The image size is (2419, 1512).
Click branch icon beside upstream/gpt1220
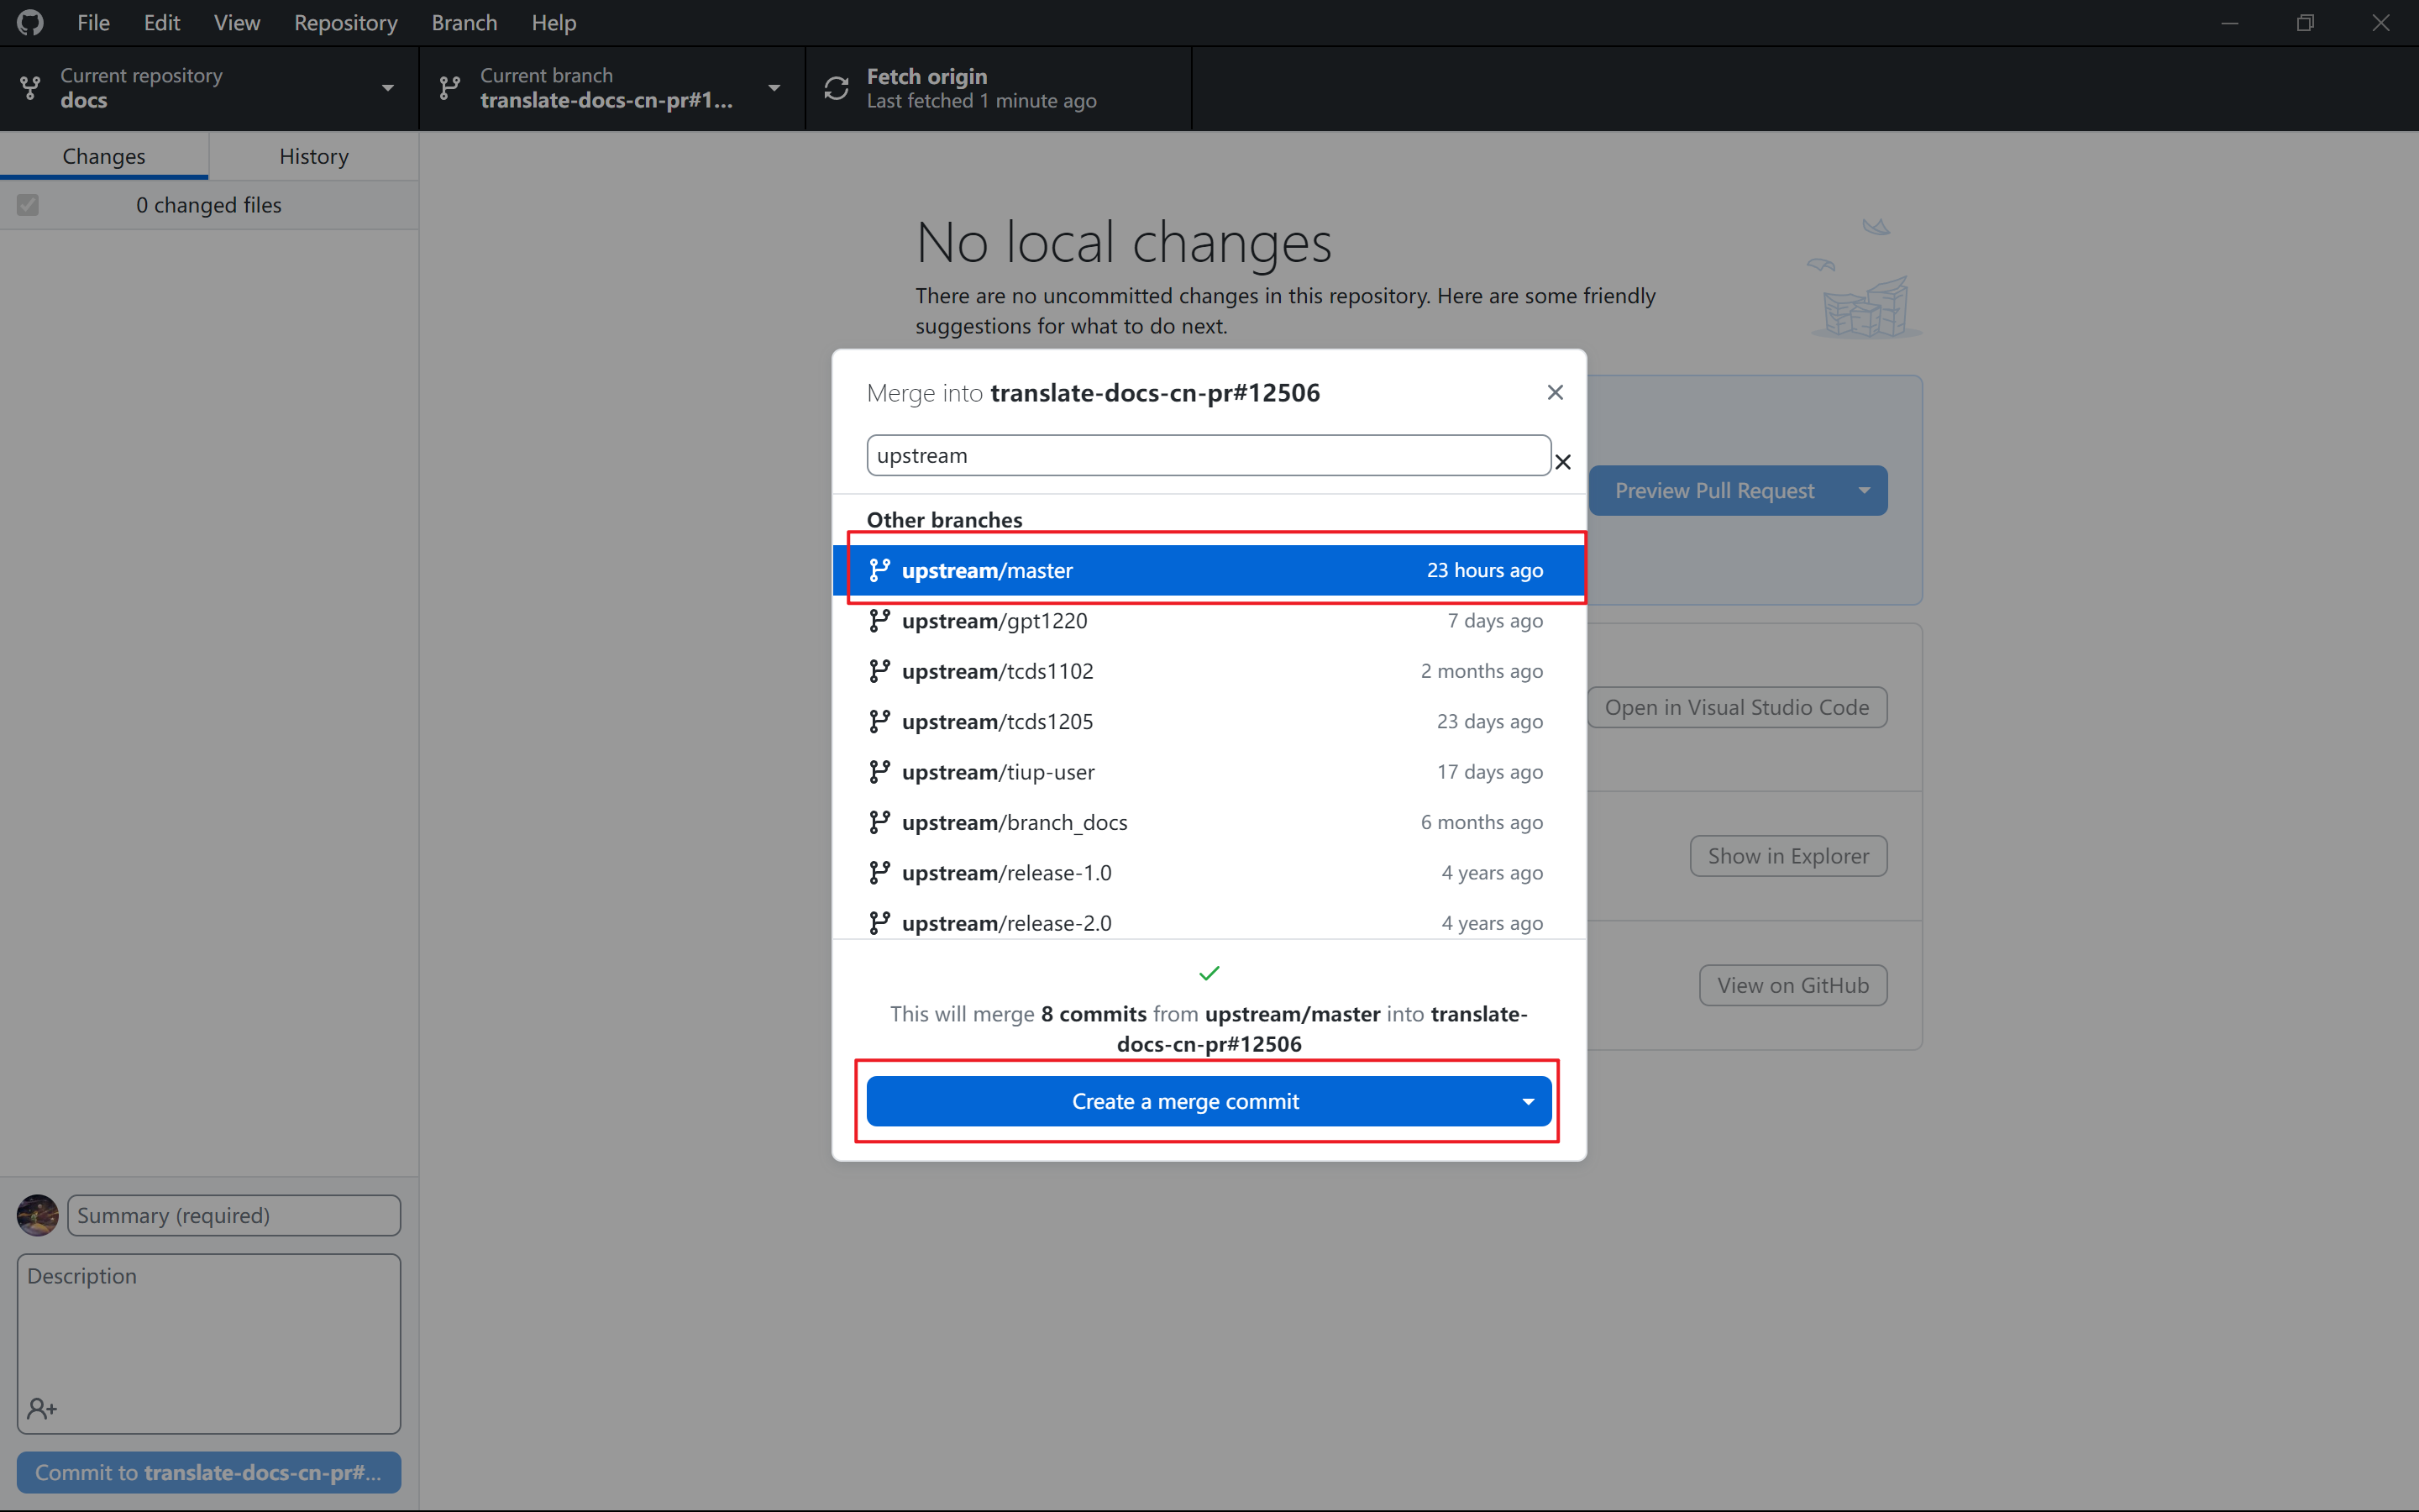879,620
